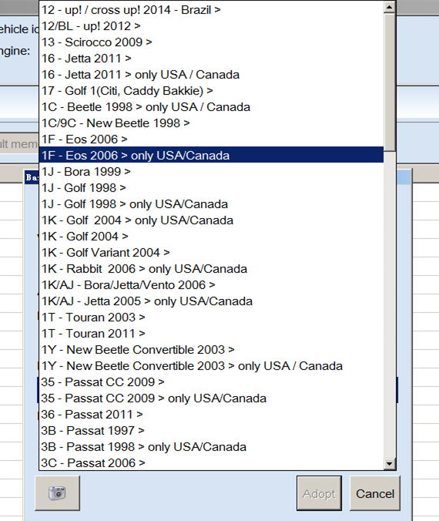439x521 pixels.
Task: Click the list scrollbar down arrow
Action: point(390,463)
